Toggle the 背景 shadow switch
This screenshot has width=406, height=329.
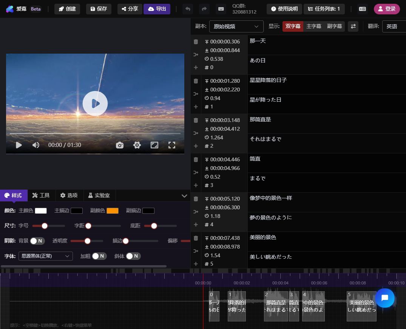pos(37,241)
